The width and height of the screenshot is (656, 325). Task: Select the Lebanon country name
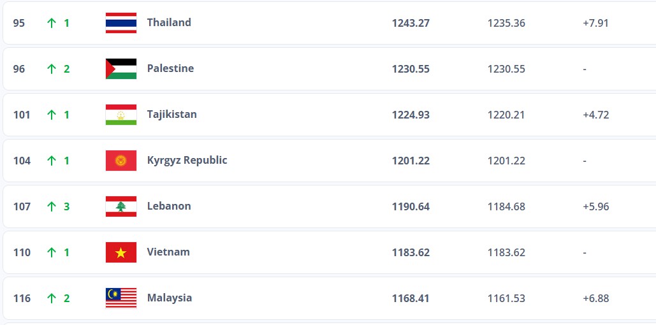[x=169, y=206]
